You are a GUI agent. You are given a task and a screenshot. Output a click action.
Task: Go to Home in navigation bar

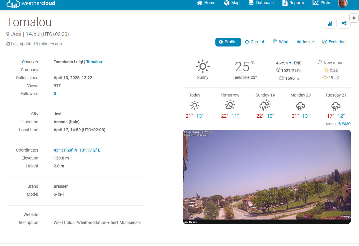pyautogui.click(x=206, y=3)
